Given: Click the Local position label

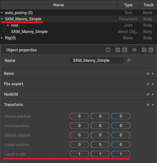Looking at the screenshot, I should click(x=17, y=126).
